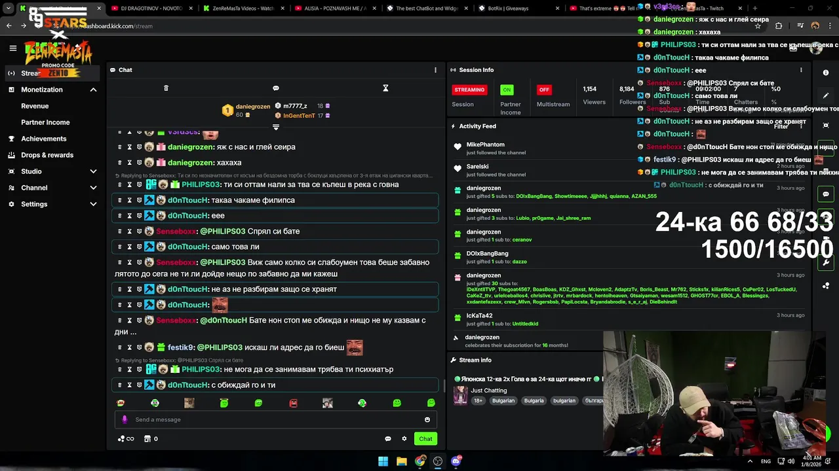839x471 pixels.
Task: Click the Bulgarian stream tag
Action: (503, 400)
